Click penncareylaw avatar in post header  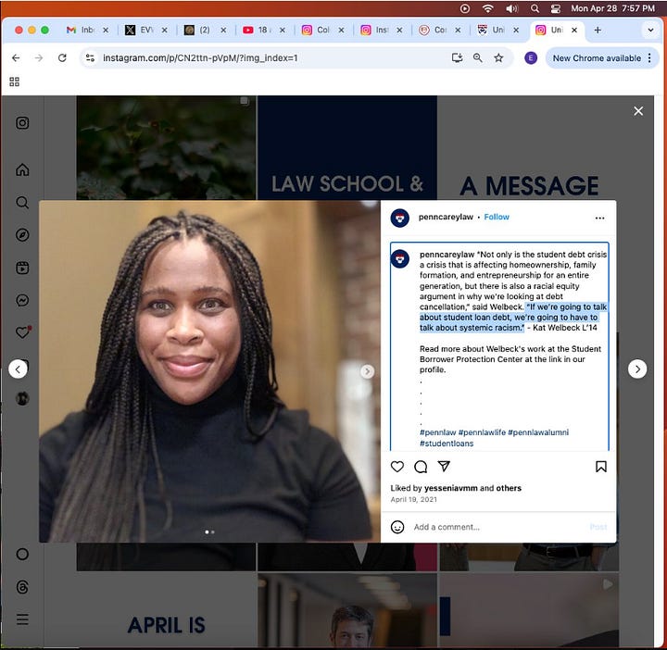coord(400,219)
